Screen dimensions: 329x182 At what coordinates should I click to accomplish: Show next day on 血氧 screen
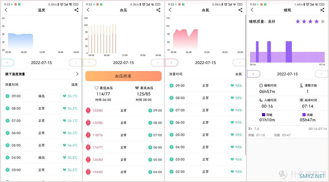(239, 62)
